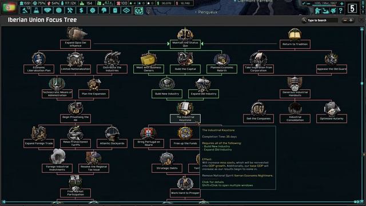
Task: Open the research flask menu
Action: coord(36,10)
